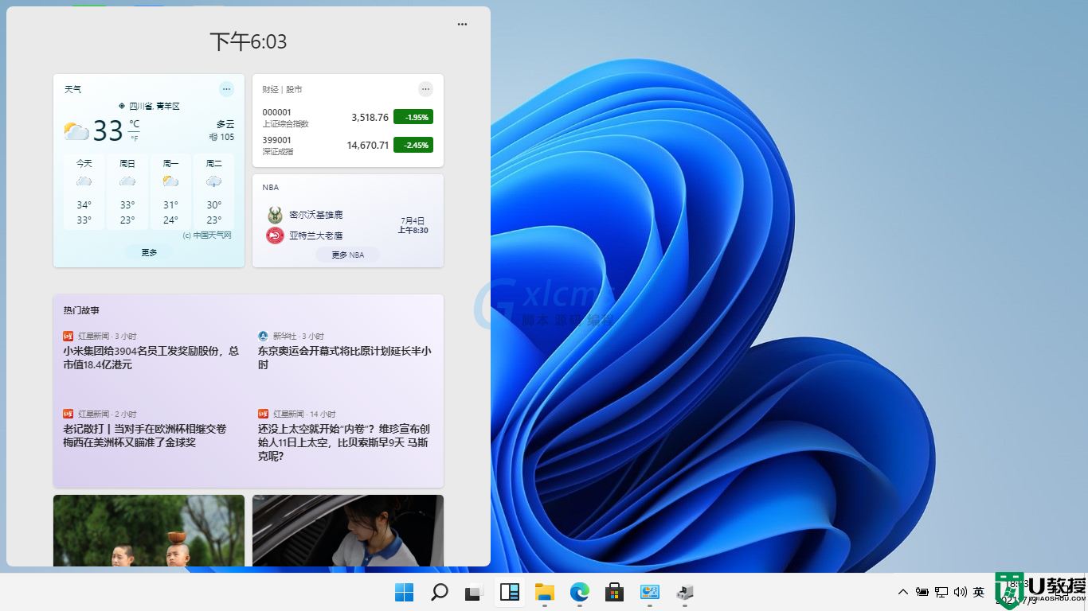Click 更多 NBA button
The width and height of the screenshot is (1088, 611).
tap(347, 255)
